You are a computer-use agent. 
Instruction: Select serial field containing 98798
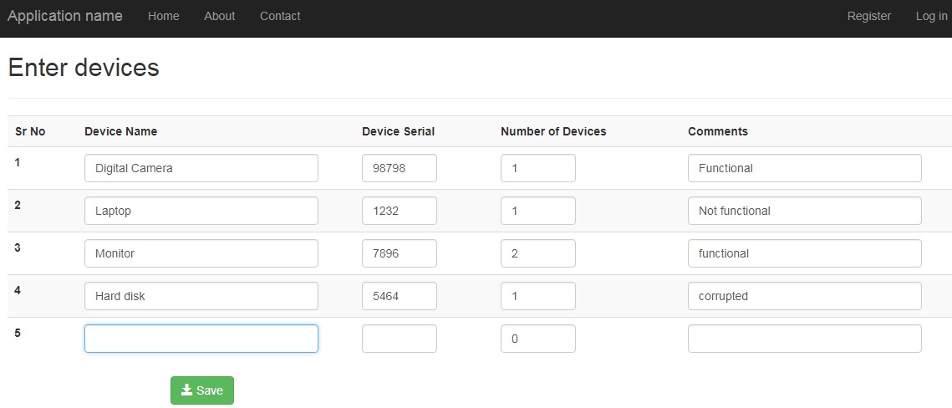(400, 168)
